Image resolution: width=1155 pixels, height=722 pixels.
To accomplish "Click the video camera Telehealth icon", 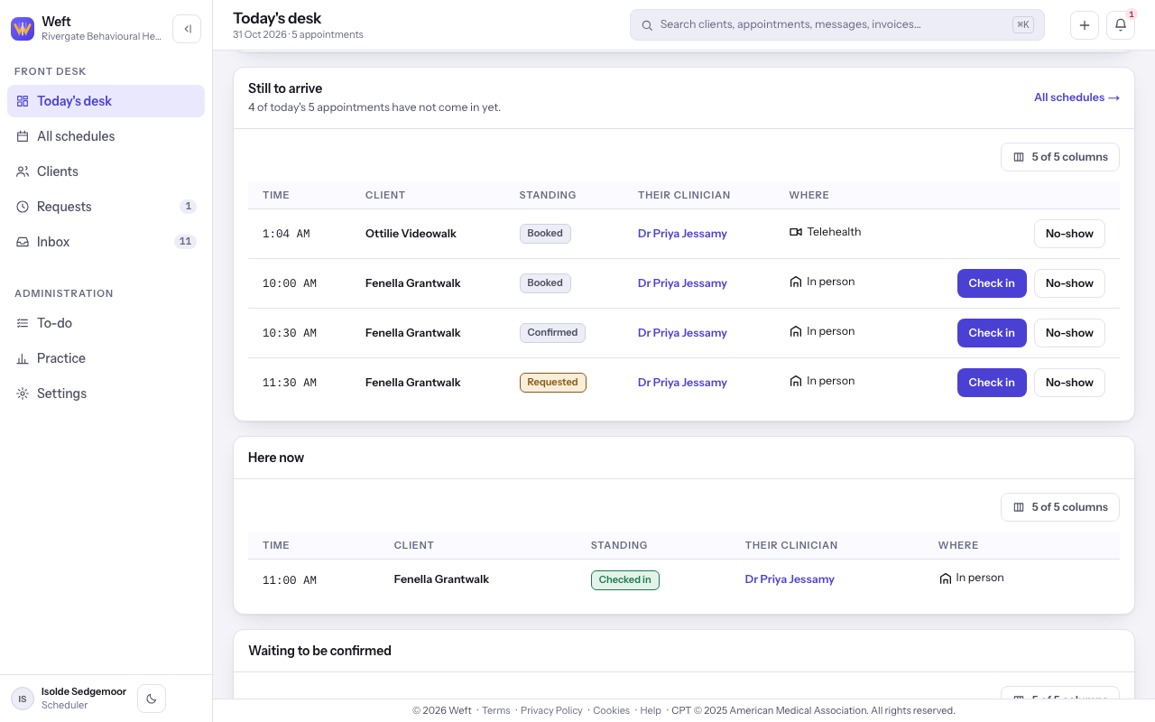I will [x=796, y=232].
